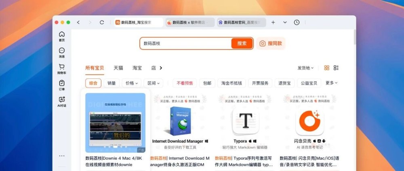Open 订单 orders in sidebar

tap(61, 85)
